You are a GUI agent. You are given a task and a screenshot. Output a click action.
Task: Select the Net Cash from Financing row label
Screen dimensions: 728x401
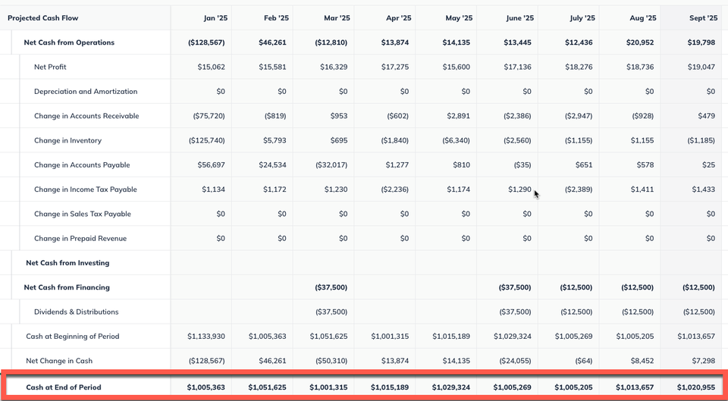(x=67, y=288)
